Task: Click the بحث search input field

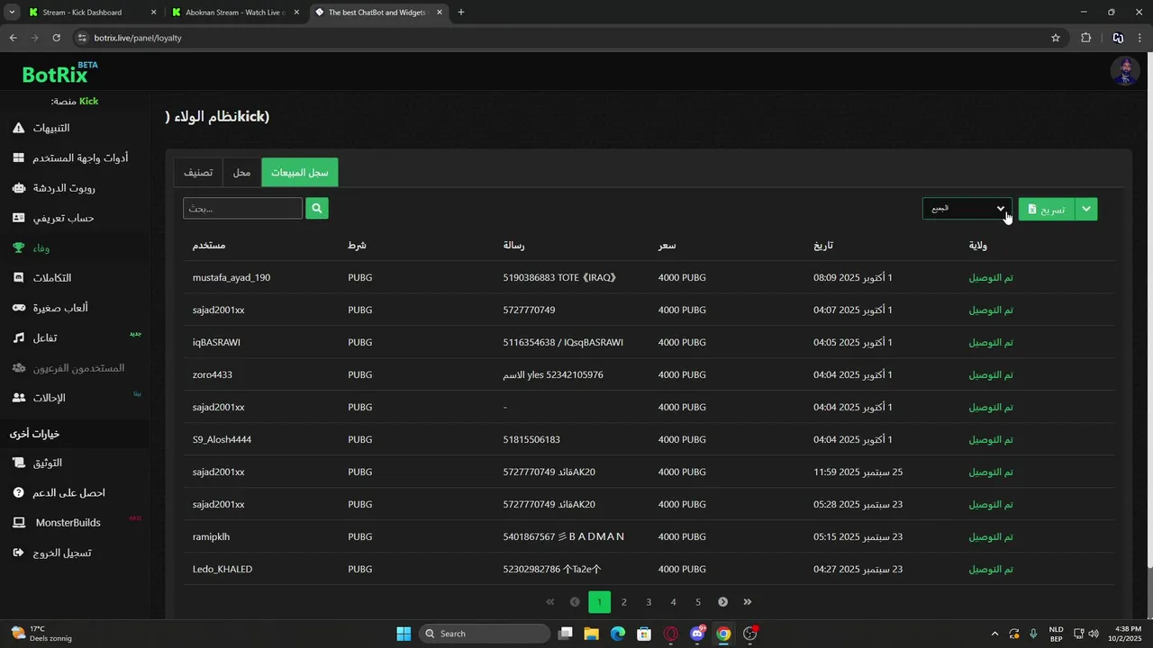Action: pos(243,208)
